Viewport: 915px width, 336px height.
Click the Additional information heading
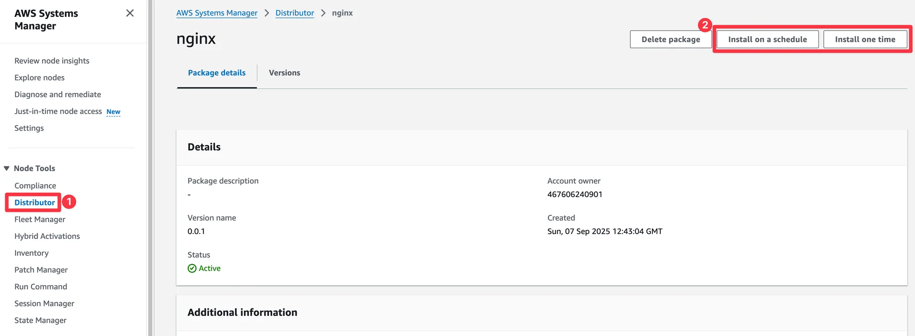(x=242, y=312)
